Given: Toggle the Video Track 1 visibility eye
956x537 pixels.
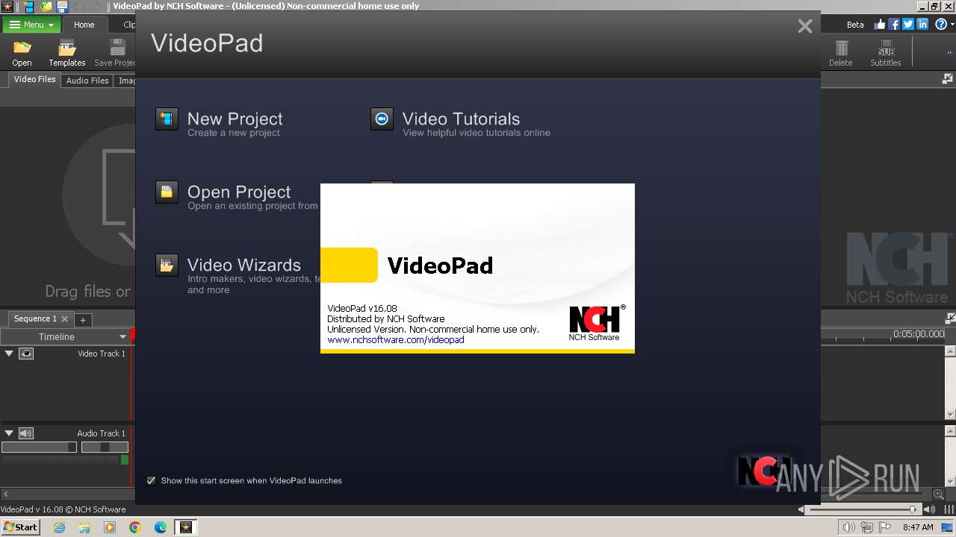Looking at the screenshot, I should click(26, 354).
